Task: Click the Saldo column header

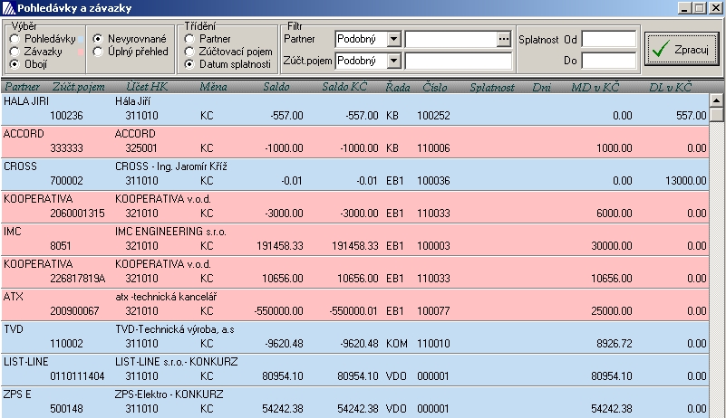Action: pyautogui.click(x=276, y=87)
